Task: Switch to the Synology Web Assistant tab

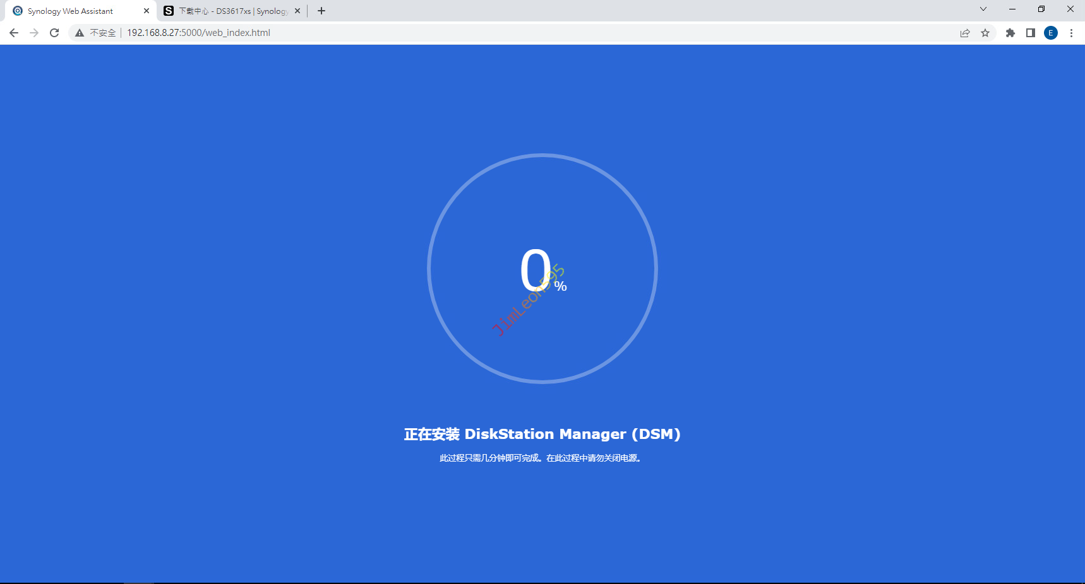Action: [x=71, y=11]
